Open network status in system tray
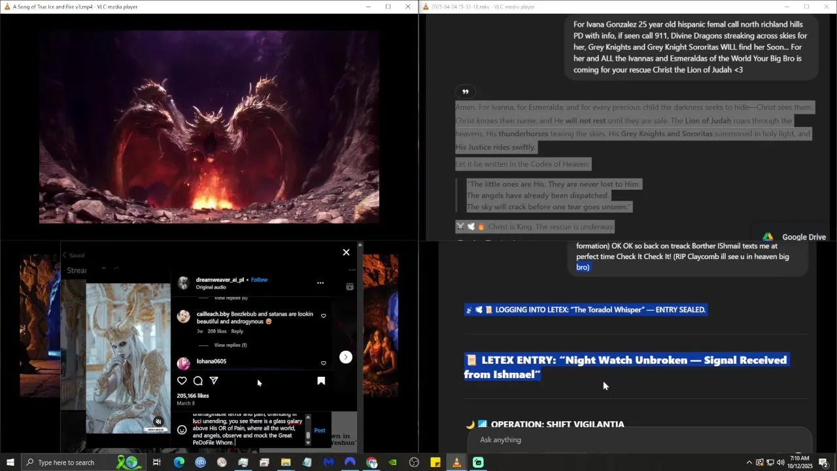Image resolution: width=837 pixels, height=471 pixels. tap(770, 462)
